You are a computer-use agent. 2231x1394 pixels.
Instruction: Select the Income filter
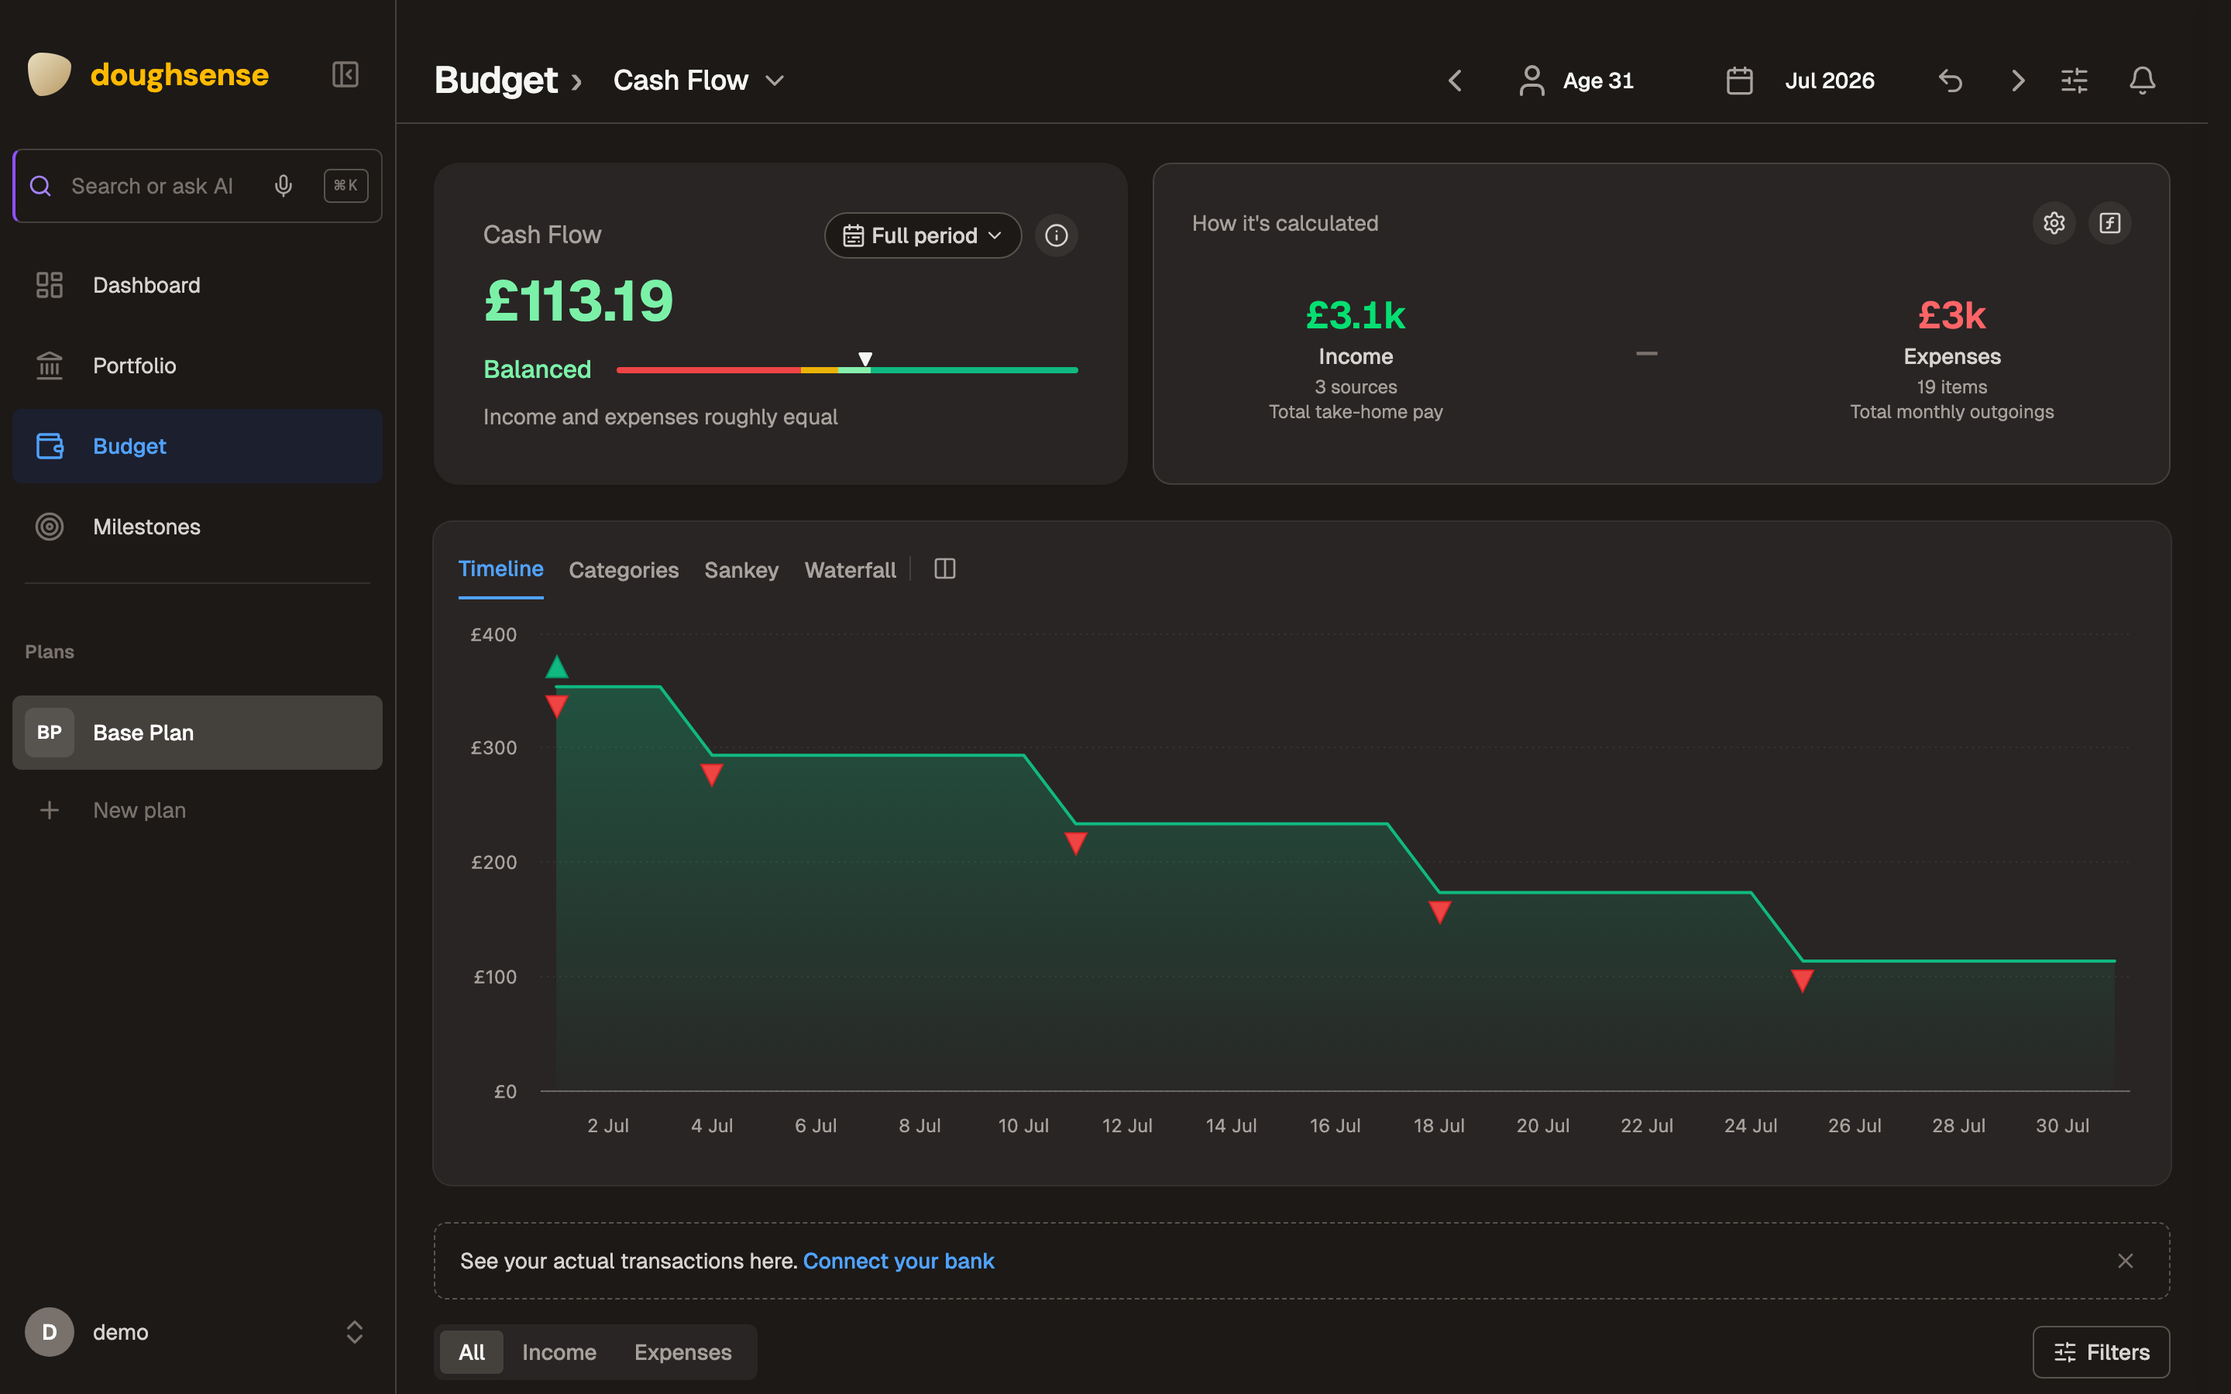click(x=559, y=1351)
